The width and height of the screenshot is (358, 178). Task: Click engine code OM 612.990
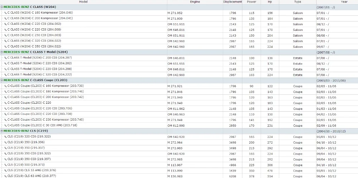tap(176, 126)
